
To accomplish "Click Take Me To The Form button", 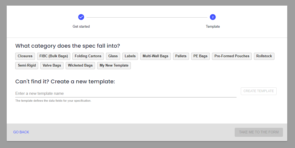I will [259, 132].
